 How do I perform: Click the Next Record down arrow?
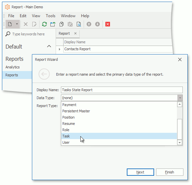pos(97,24)
